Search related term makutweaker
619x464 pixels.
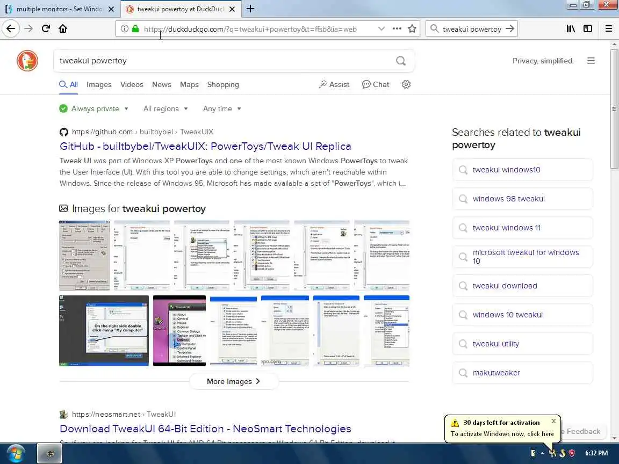pos(522,373)
